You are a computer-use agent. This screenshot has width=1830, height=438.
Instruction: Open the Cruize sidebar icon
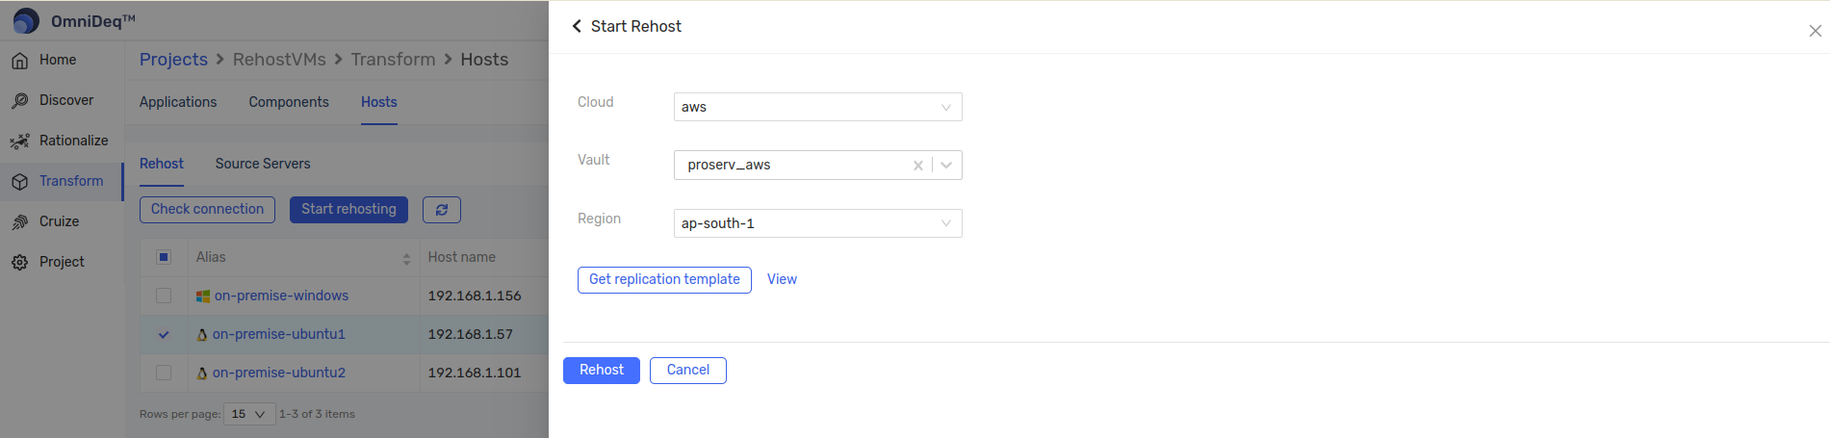pos(19,222)
